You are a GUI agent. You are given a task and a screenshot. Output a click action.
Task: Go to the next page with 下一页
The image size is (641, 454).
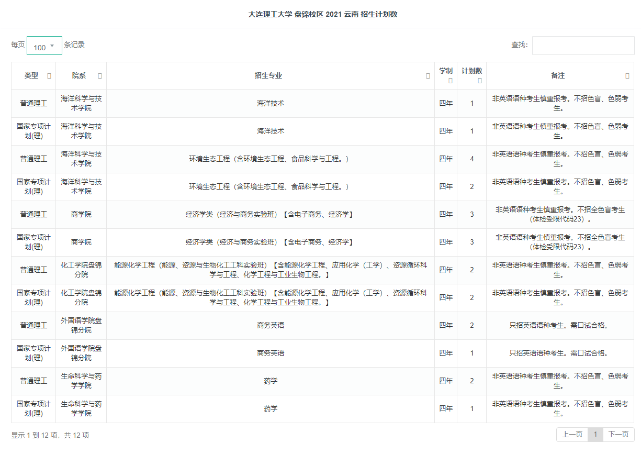point(618,435)
